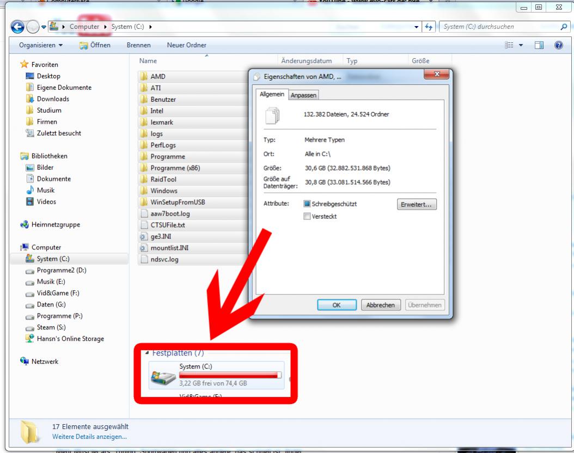The width and height of the screenshot is (574, 453).
Task: Search in System (C:) durchsuchen field
Action: (504, 27)
